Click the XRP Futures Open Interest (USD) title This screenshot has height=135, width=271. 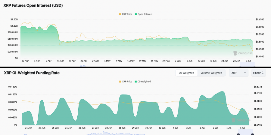[33, 5]
